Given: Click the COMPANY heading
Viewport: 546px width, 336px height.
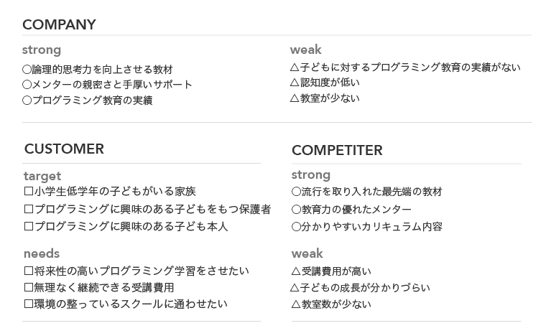Looking at the screenshot, I should click(59, 24).
